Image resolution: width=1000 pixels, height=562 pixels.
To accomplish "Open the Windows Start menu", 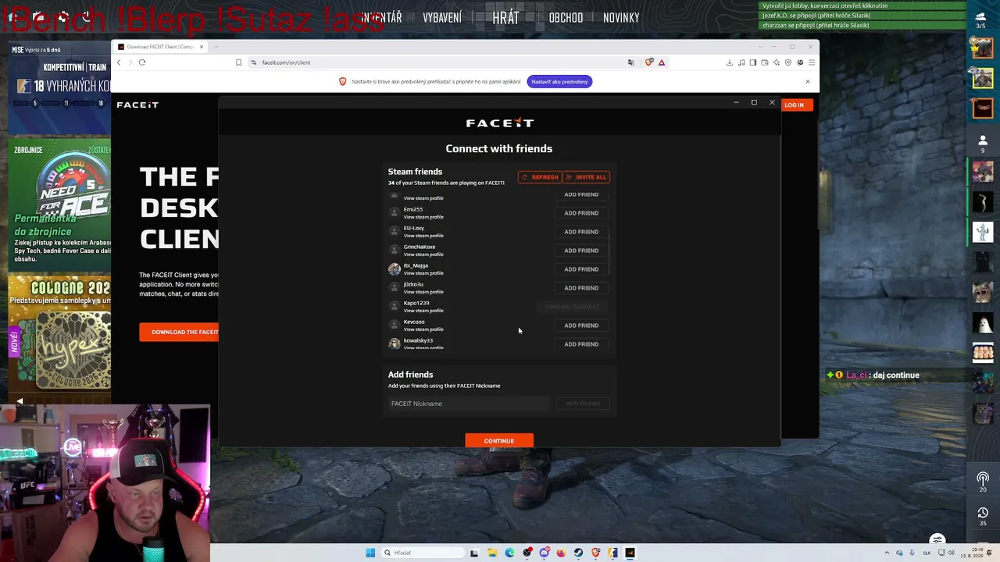I will pyautogui.click(x=370, y=553).
